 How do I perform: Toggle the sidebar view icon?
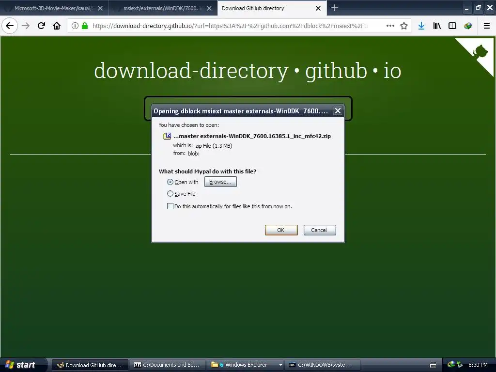pyautogui.click(x=452, y=26)
